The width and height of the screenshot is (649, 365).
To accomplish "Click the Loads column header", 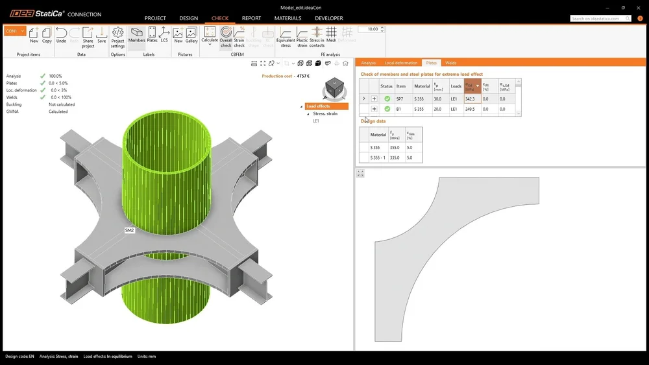I will pos(456,86).
